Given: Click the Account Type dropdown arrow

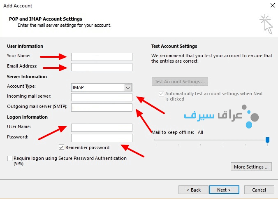Looking at the screenshot, I should click(x=128, y=88).
